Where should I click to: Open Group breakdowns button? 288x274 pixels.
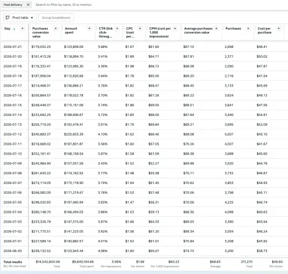click(x=56, y=18)
